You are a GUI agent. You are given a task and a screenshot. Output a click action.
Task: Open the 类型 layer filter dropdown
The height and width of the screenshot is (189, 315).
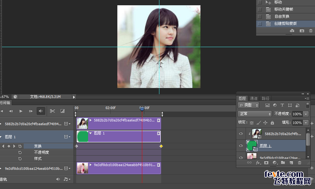[248, 105]
